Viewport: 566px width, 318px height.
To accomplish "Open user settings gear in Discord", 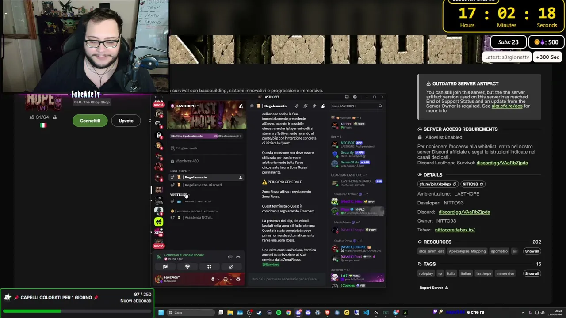I will 238,279.
